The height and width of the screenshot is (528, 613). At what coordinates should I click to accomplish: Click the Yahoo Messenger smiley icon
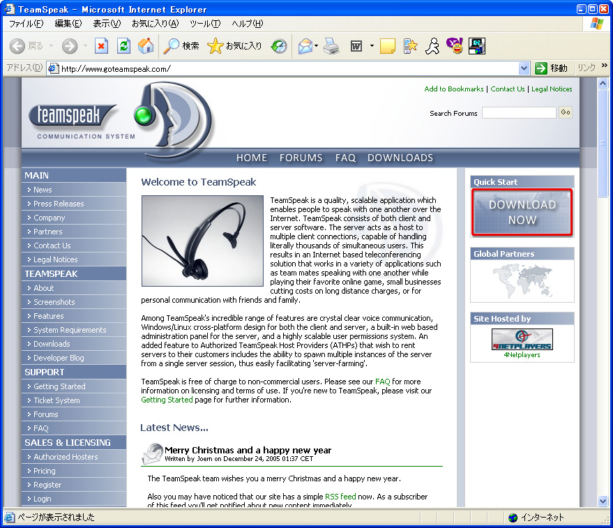455,46
